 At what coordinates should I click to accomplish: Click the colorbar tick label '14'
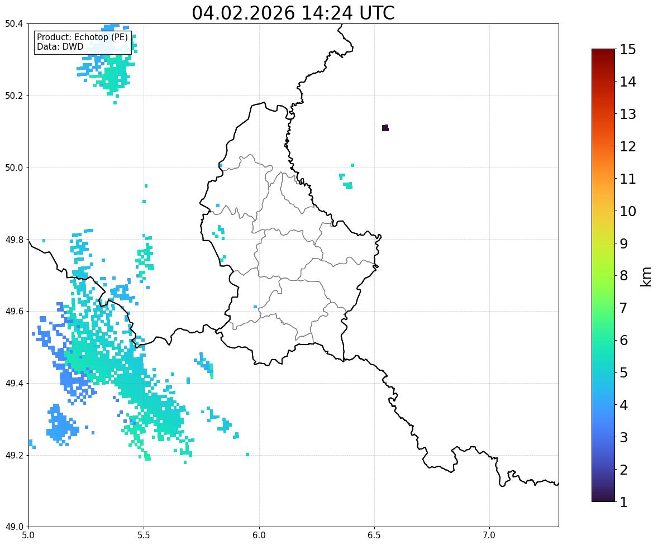(628, 82)
